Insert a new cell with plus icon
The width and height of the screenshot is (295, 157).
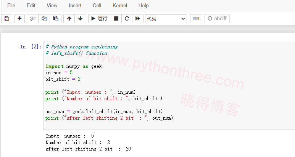(x=19, y=19)
